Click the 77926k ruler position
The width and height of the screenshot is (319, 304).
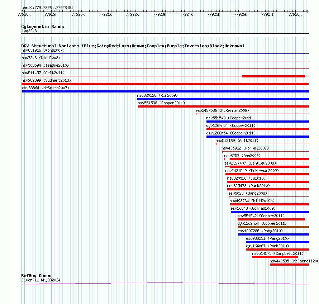pyautogui.click(x=241, y=14)
